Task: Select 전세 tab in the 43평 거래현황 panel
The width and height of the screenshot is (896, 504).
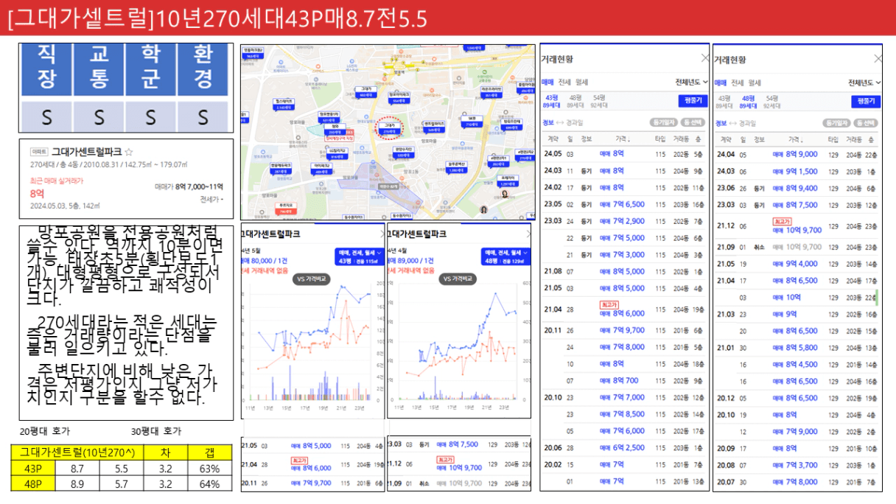Action: [x=564, y=83]
